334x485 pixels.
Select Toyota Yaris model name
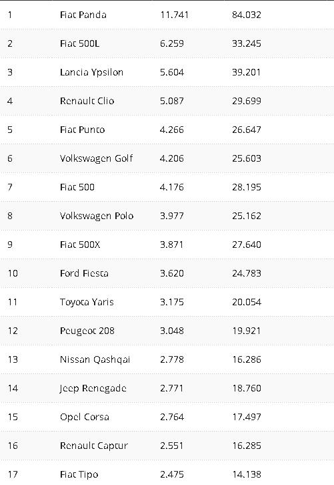87,302
